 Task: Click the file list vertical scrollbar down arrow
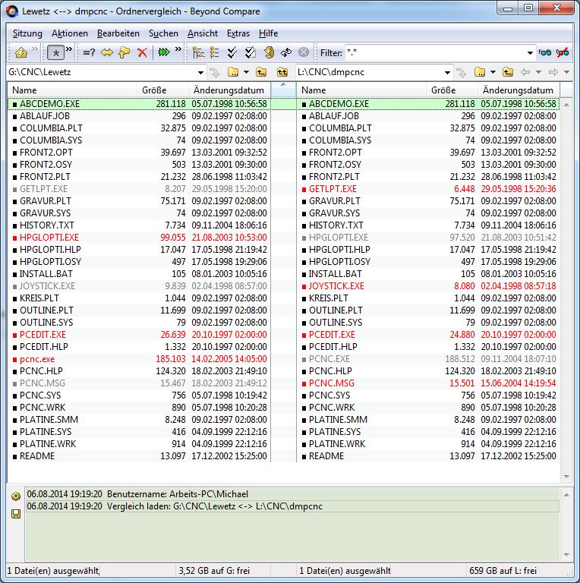[566, 477]
